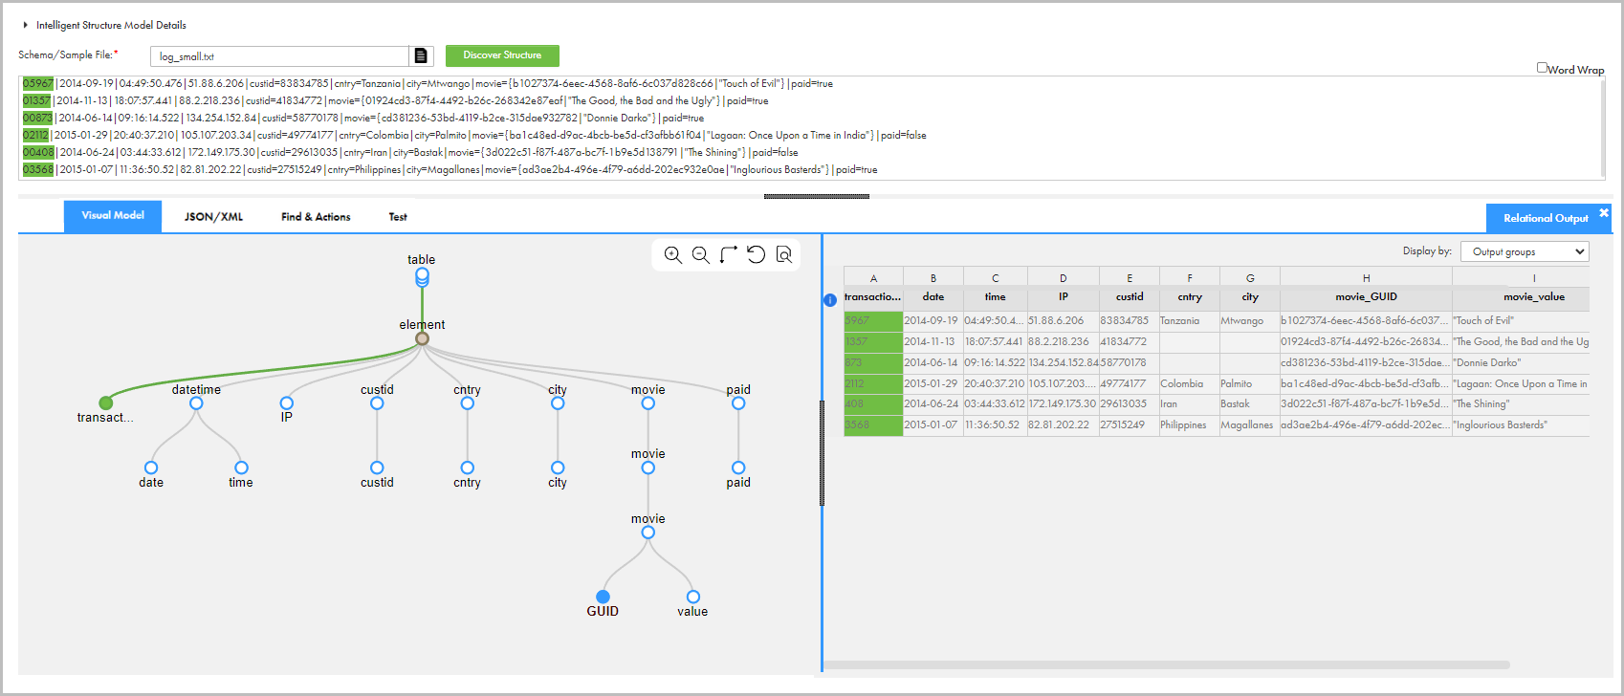Screen dimensions: 1624x696
Task: Open the Find & Actions tab
Action: coord(316,217)
